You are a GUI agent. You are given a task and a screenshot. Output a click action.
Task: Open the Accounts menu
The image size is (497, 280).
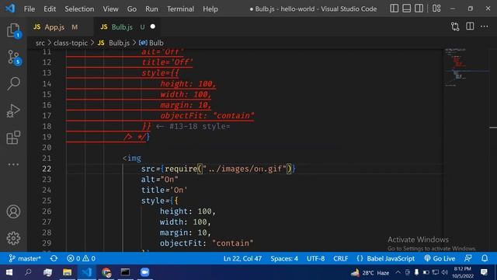[x=13, y=212]
